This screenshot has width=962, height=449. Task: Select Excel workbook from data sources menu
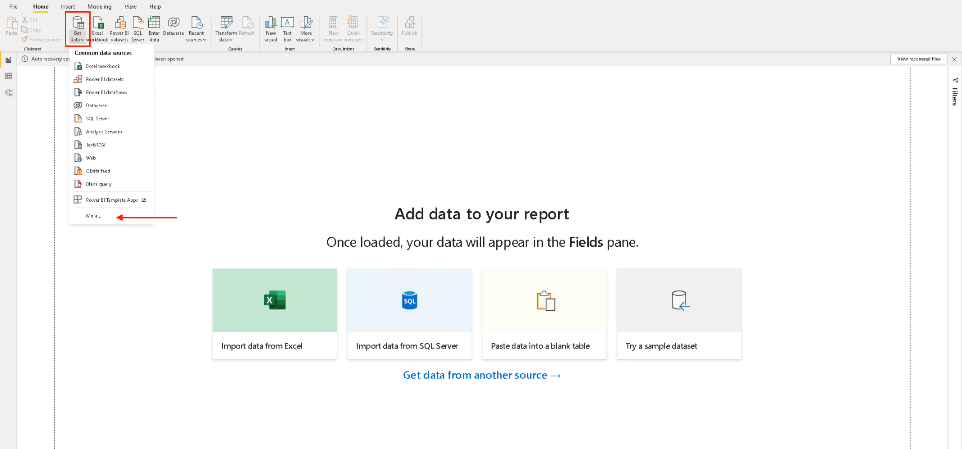pos(111,66)
